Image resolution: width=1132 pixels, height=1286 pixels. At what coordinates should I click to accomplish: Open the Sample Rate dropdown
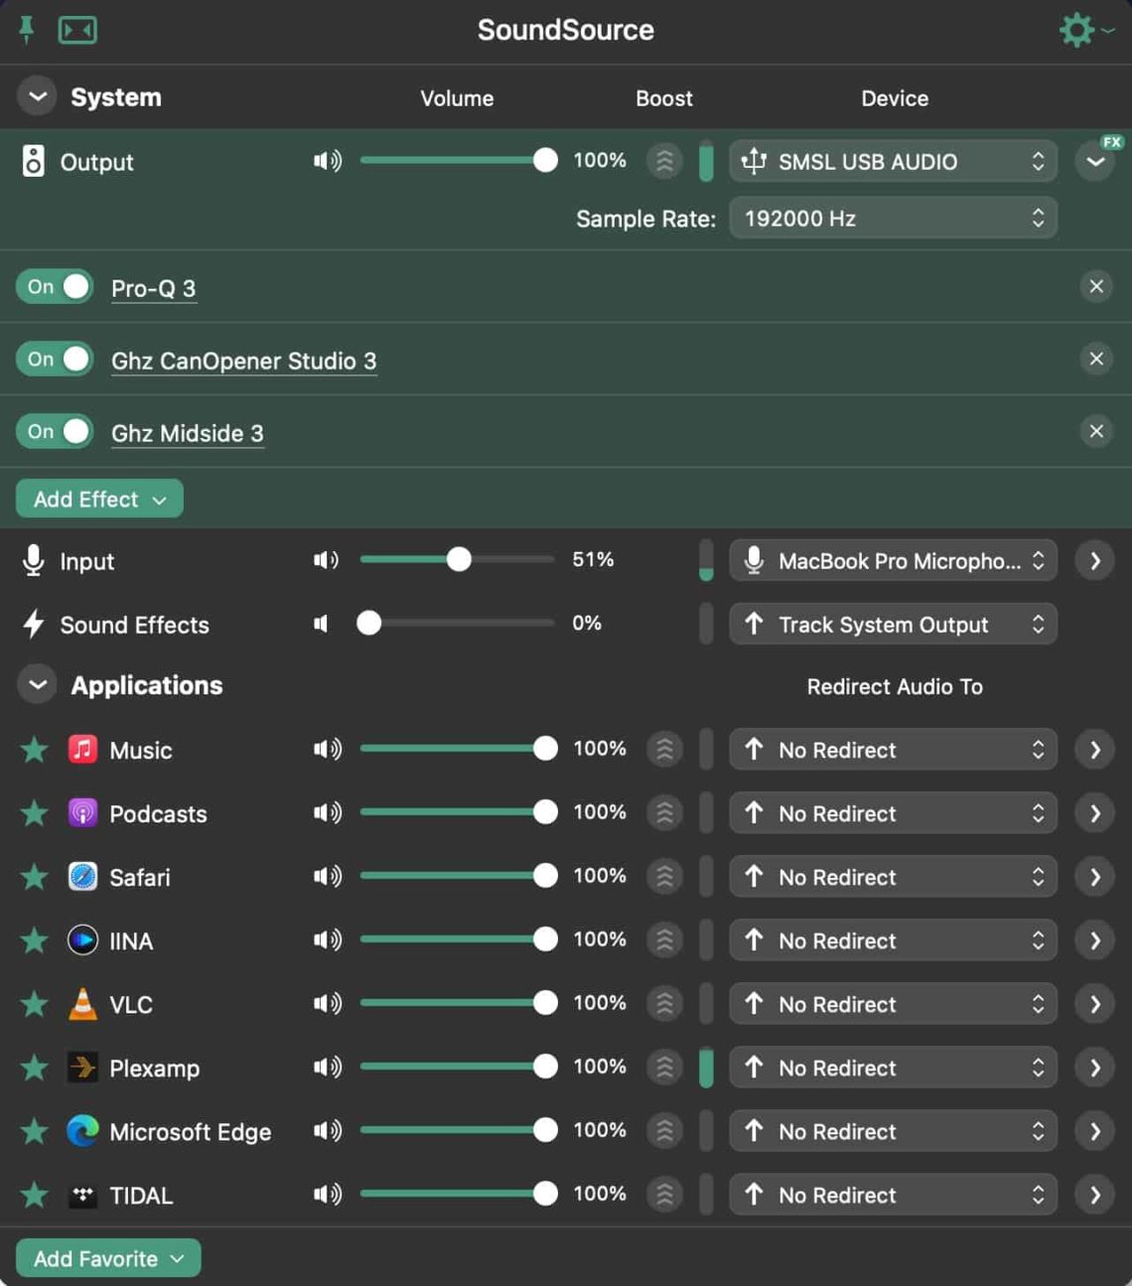coord(892,217)
